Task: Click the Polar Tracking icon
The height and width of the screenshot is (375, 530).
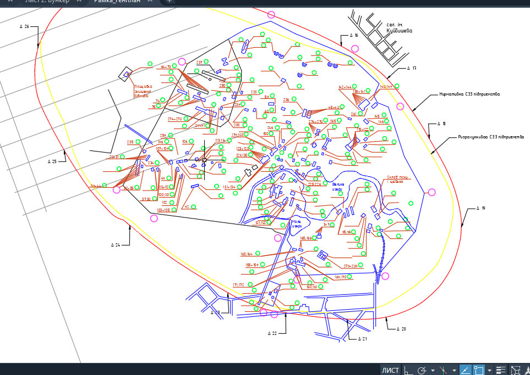Action: click(x=422, y=370)
